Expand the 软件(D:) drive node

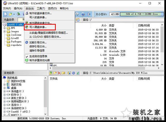[4, 95]
